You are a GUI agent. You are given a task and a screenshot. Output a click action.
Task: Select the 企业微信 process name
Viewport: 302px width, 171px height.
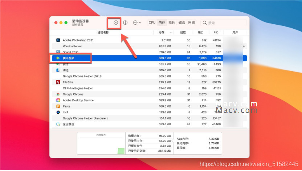click(69, 125)
